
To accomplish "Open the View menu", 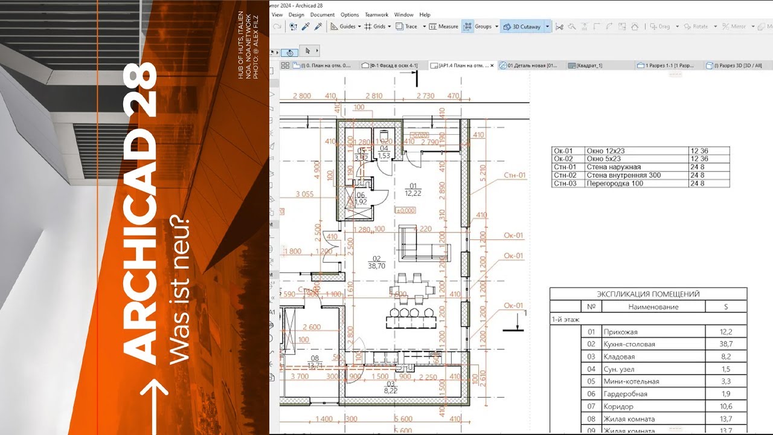I will [277, 14].
